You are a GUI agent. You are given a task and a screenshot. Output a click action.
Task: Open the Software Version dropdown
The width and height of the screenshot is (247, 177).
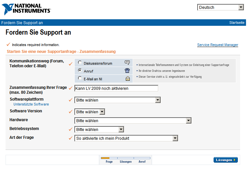pyautogui.click(x=90, y=112)
